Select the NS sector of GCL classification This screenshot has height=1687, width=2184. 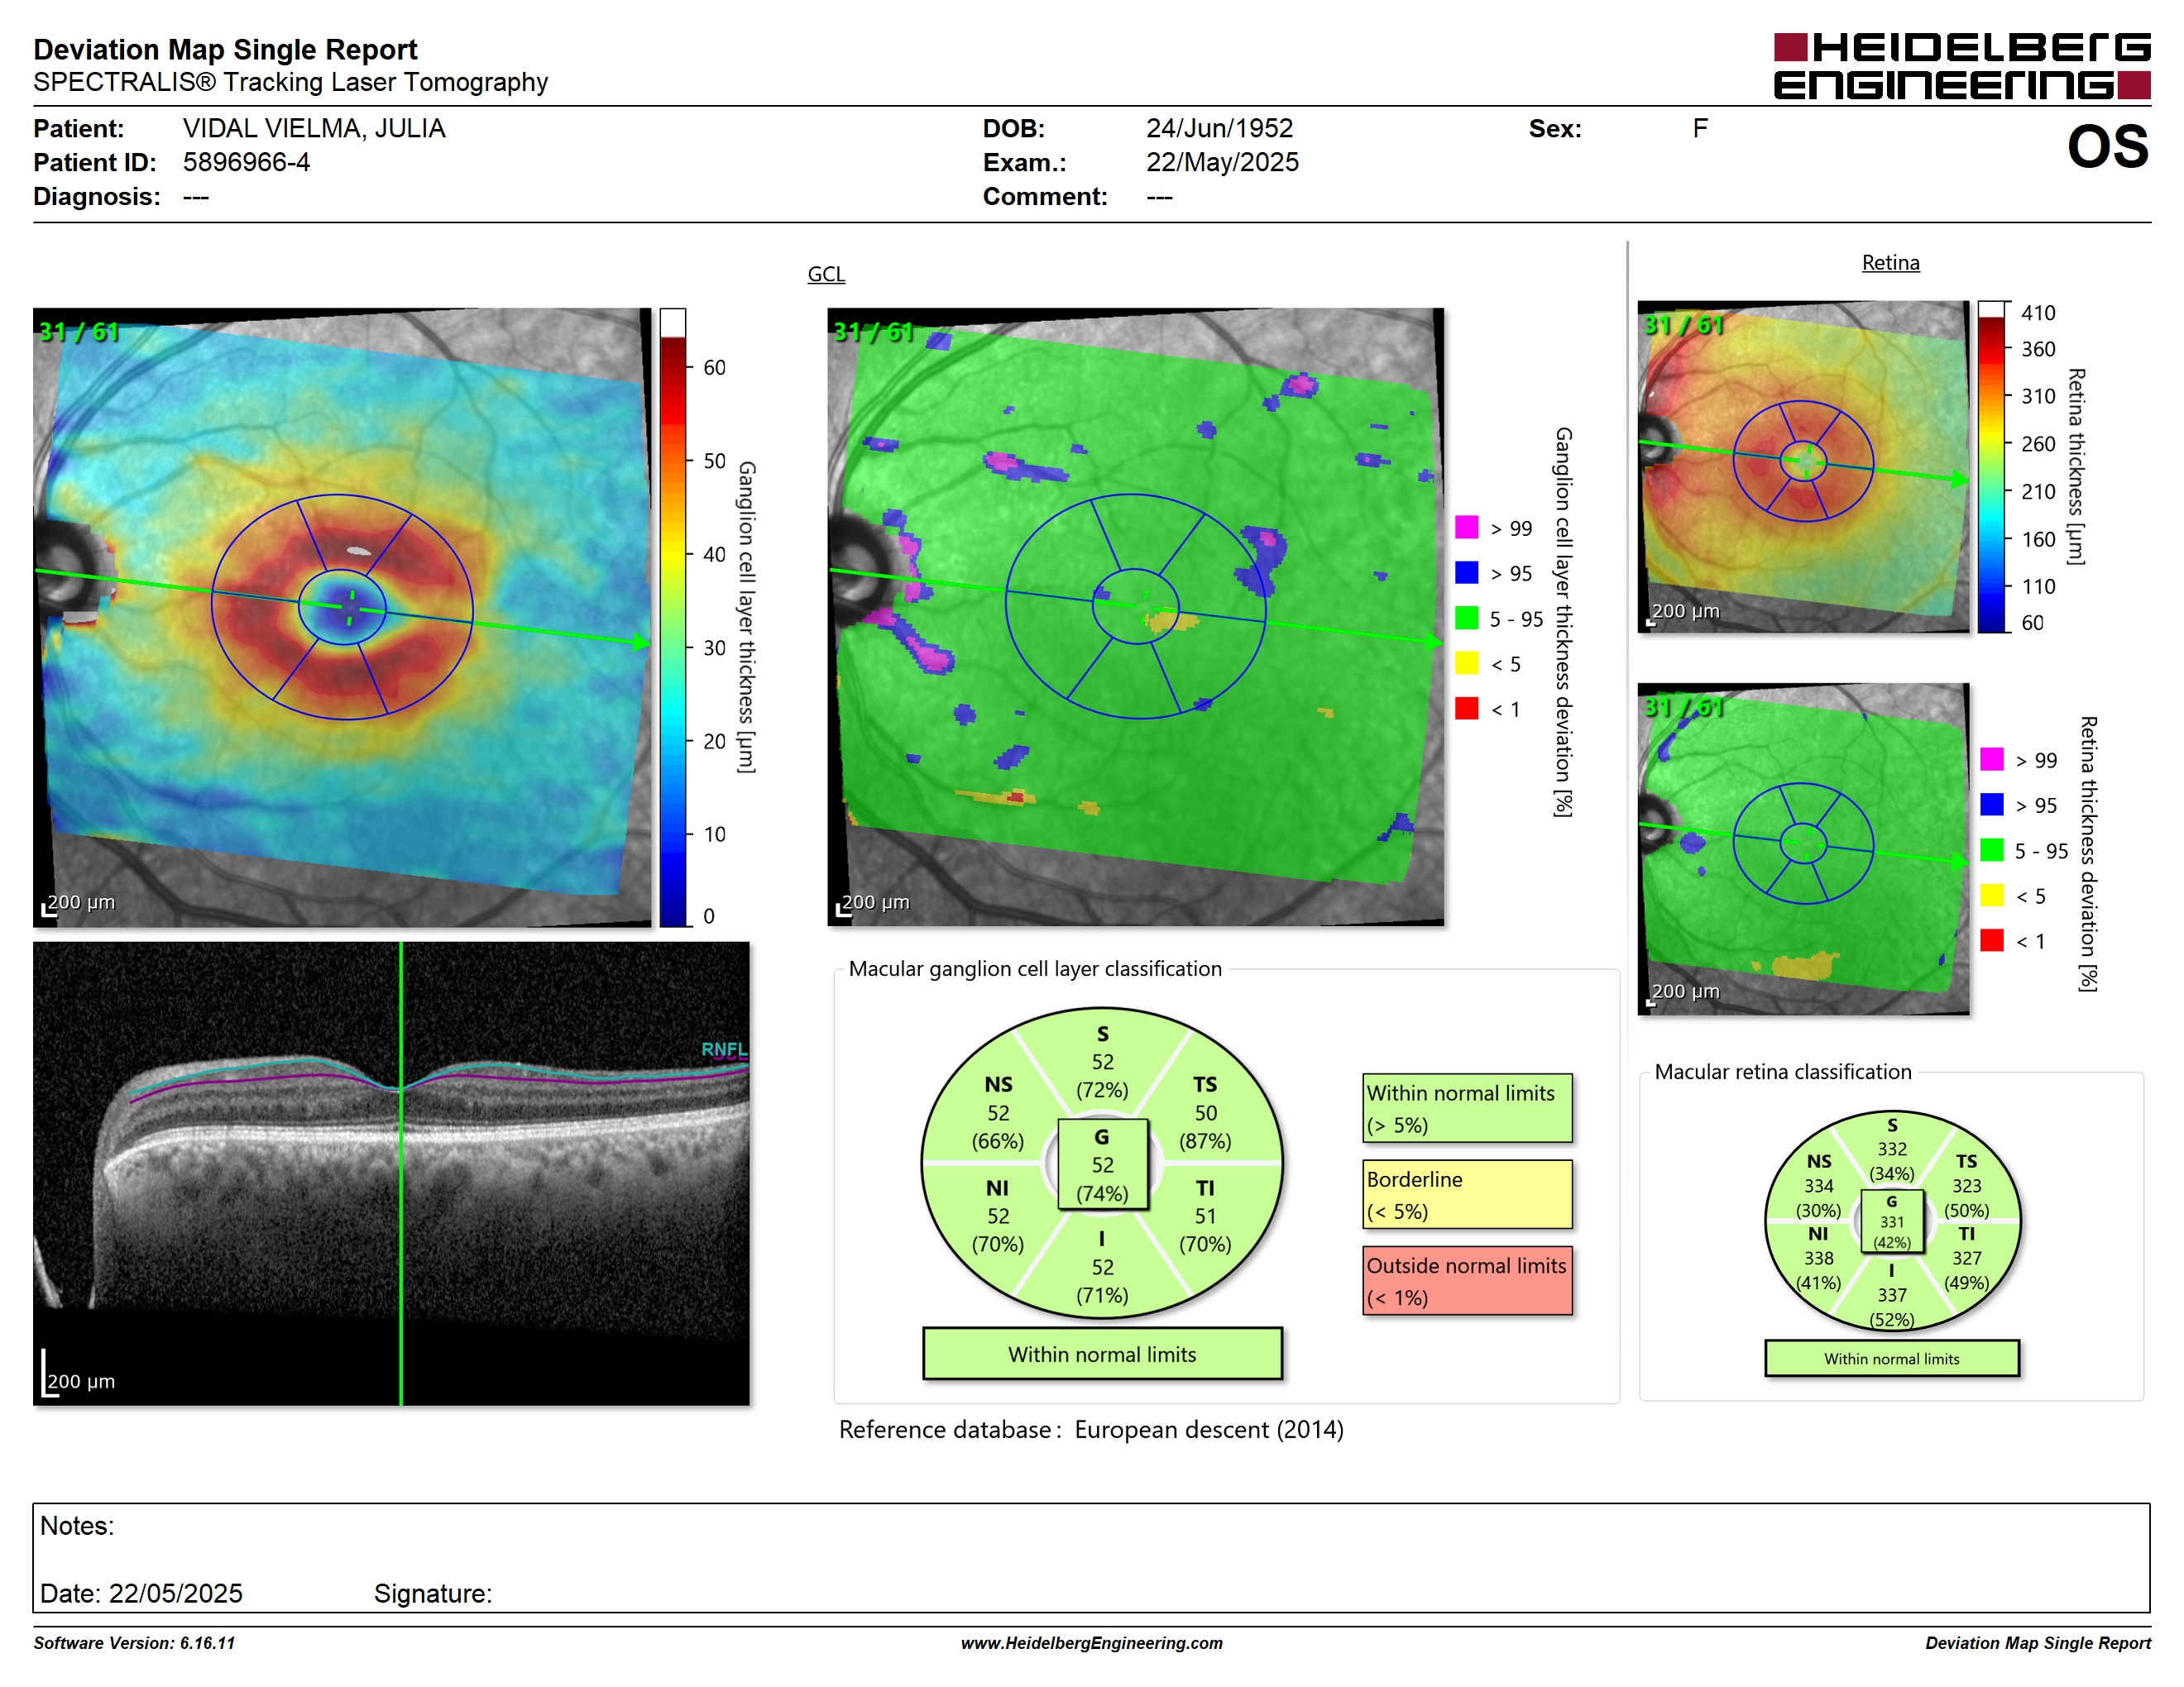tap(998, 1113)
